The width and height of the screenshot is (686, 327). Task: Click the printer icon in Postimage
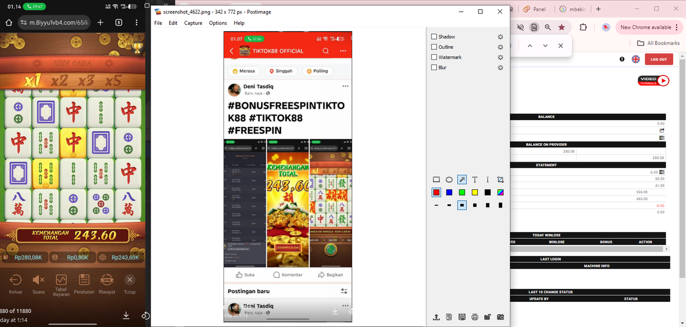tap(475, 317)
